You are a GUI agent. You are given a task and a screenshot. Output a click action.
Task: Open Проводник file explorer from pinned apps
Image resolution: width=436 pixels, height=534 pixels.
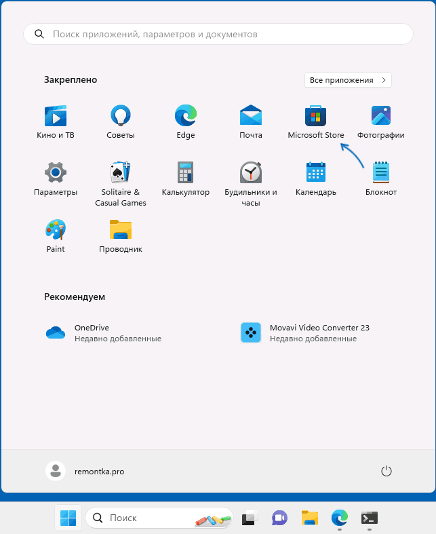(121, 235)
